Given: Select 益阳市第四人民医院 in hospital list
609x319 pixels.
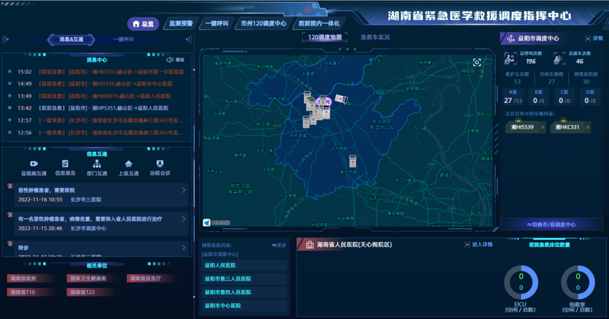Looking at the screenshot, I should tap(244, 292).
